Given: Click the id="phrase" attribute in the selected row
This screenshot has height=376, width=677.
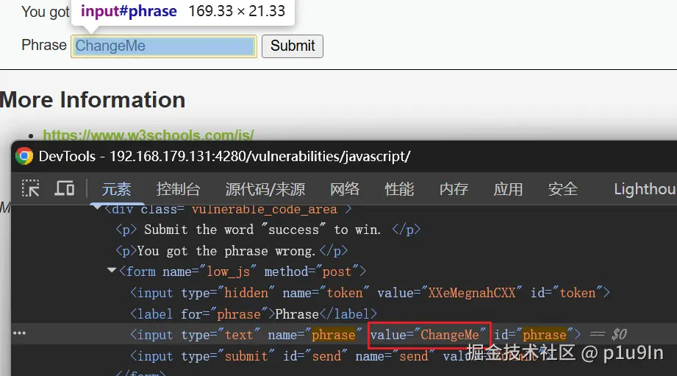Looking at the screenshot, I should pos(534,335).
